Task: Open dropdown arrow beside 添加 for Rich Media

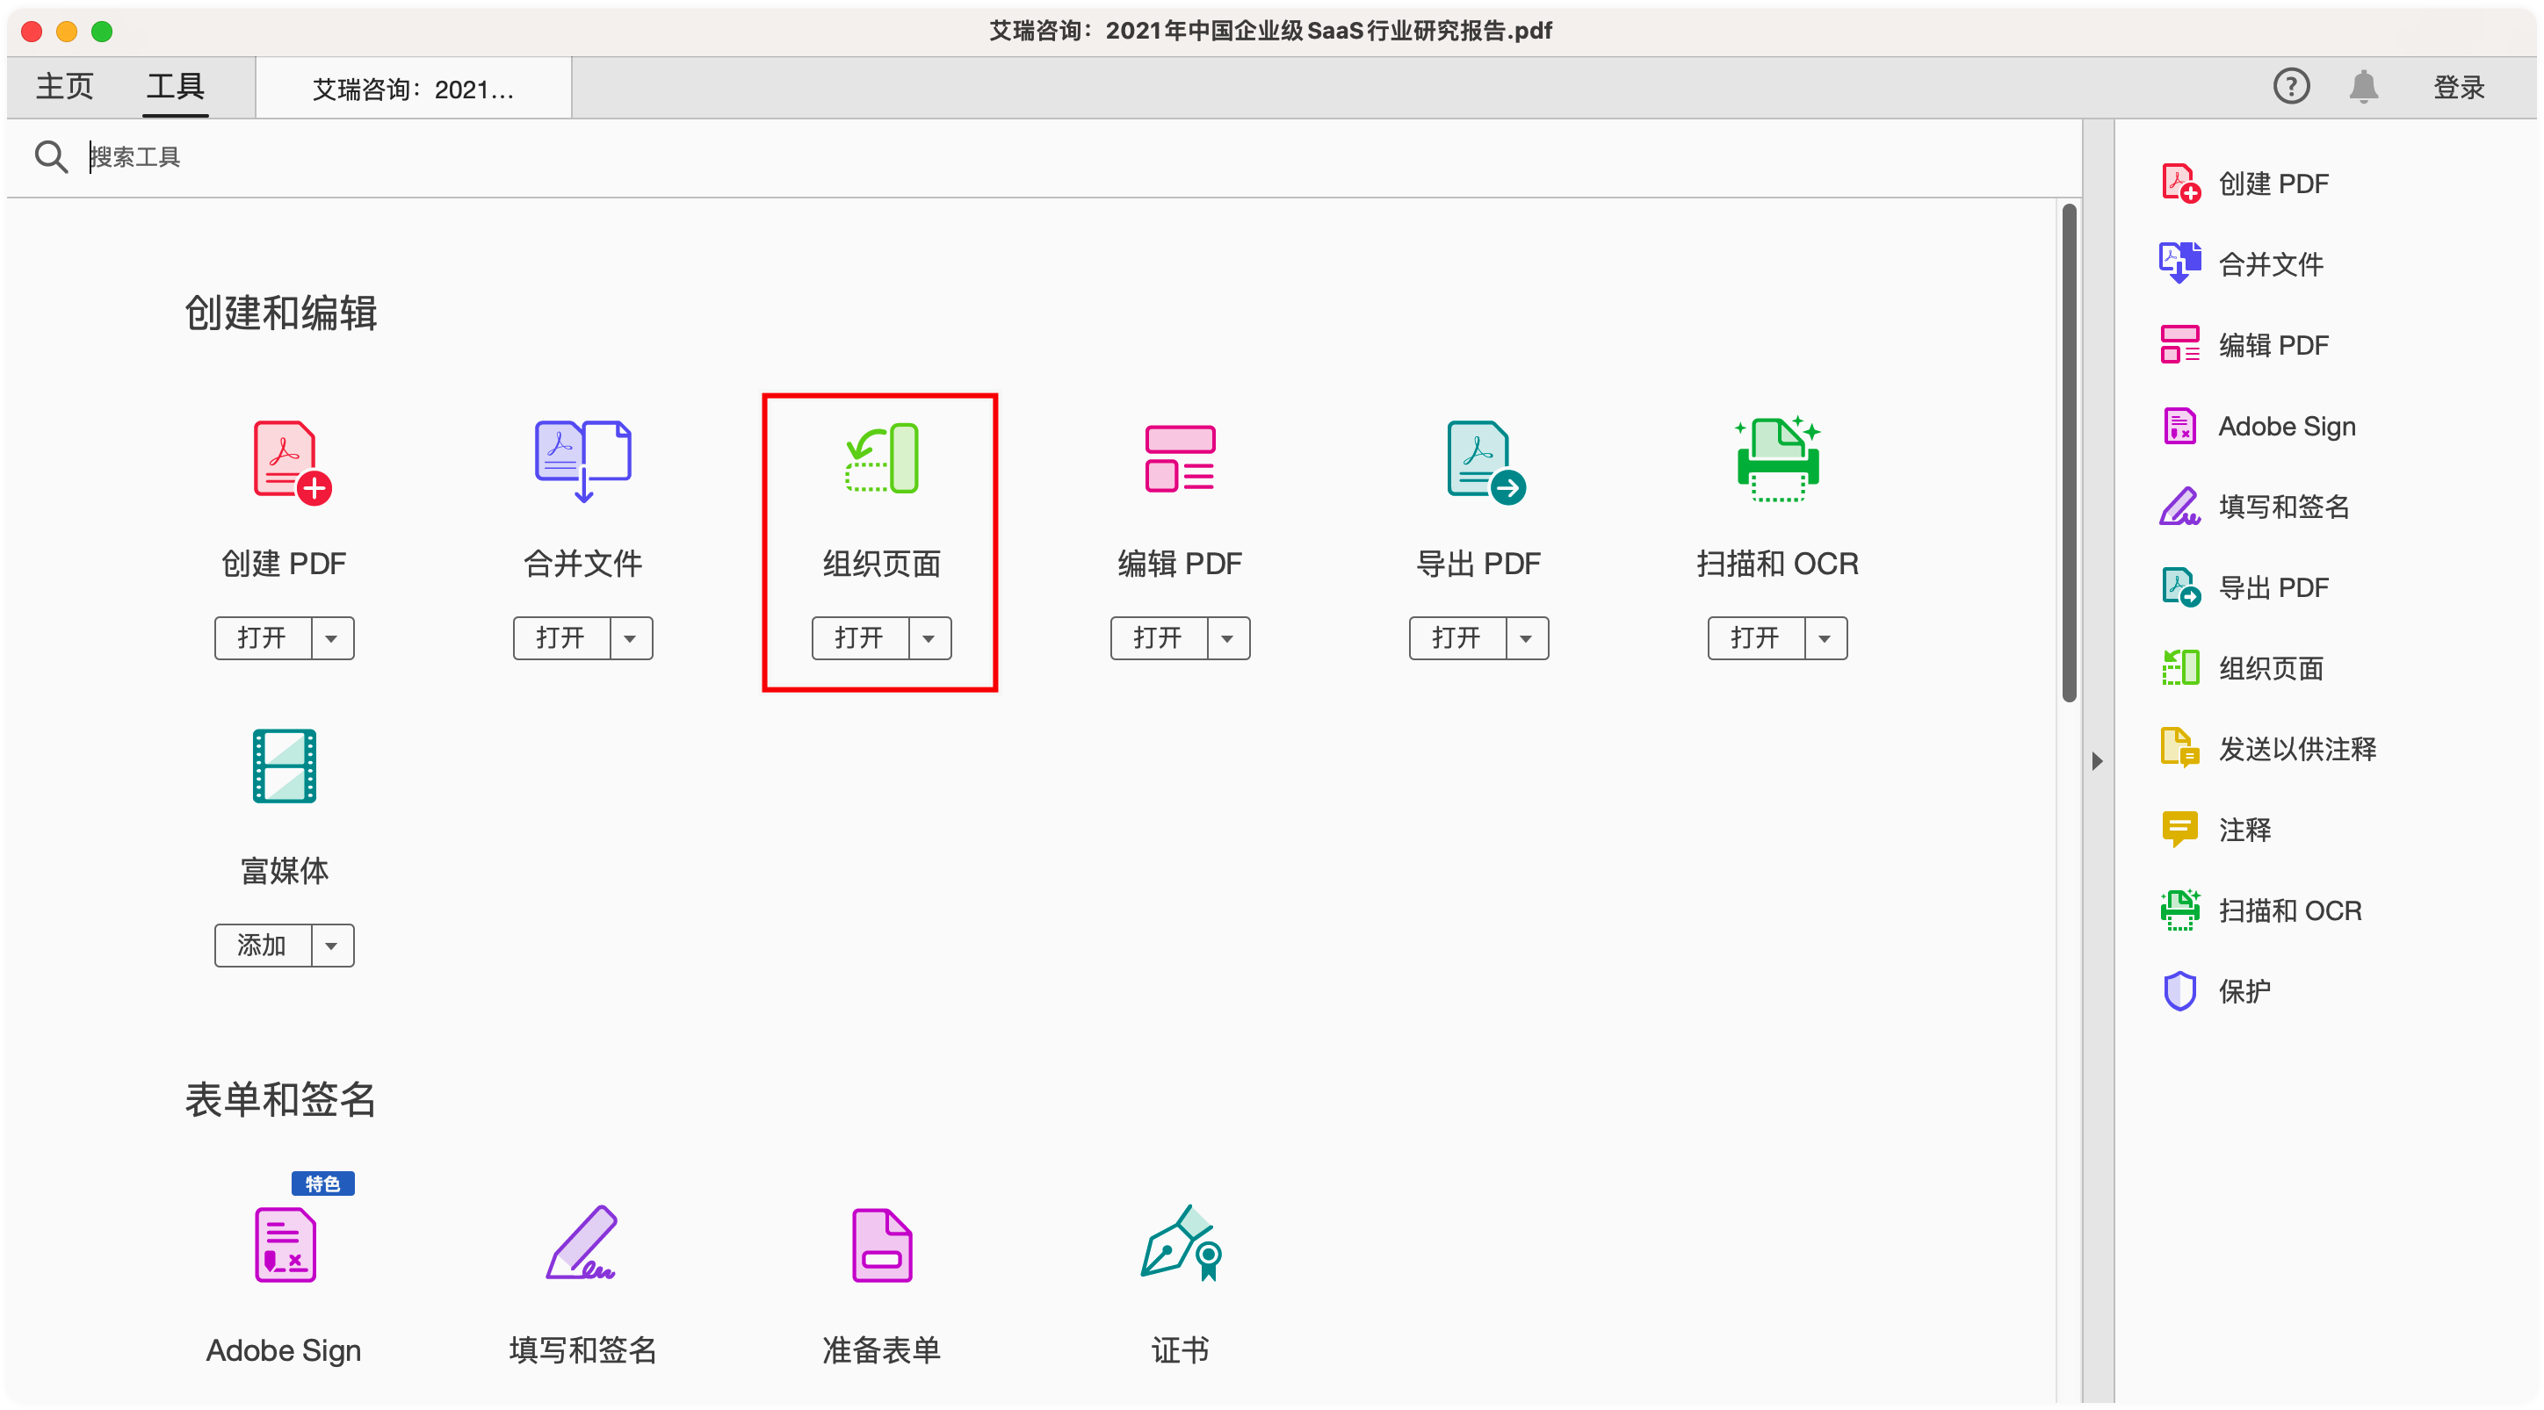Action: click(x=332, y=946)
